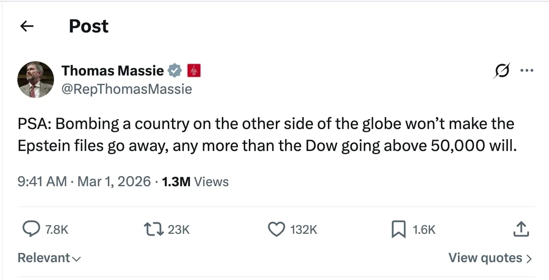Repost this post using the arrows icon

154,229
